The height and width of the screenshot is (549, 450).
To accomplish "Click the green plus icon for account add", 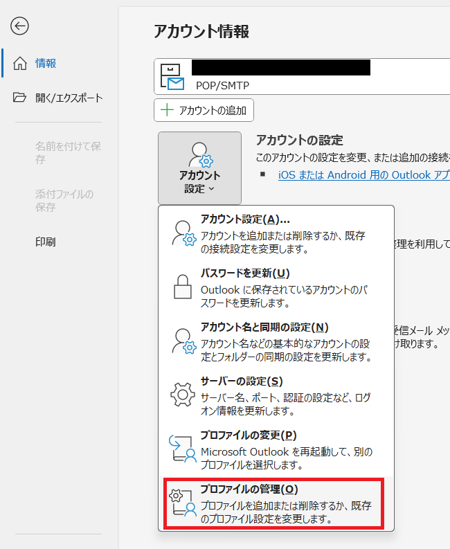I will click(x=167, y=110).
